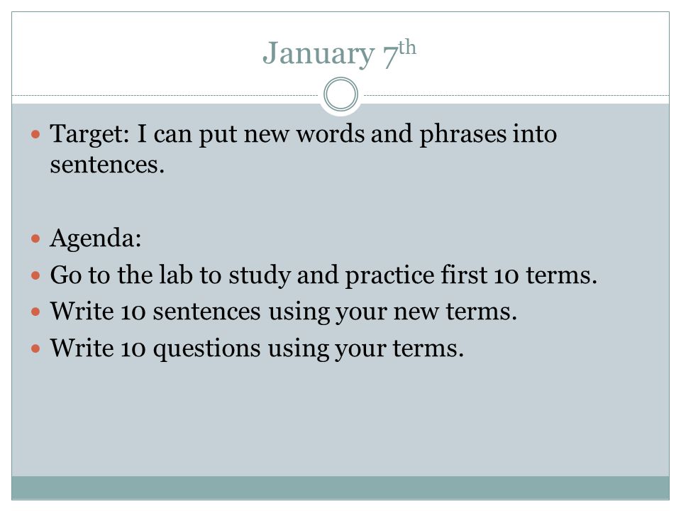Click empty gray body area below the bullets
The width and height of the screenshot is (681, 511).
[340, 417]
